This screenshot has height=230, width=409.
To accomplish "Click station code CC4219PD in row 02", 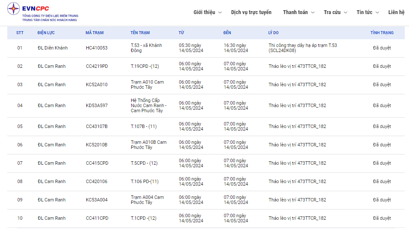I will click(x=97, y=66).
